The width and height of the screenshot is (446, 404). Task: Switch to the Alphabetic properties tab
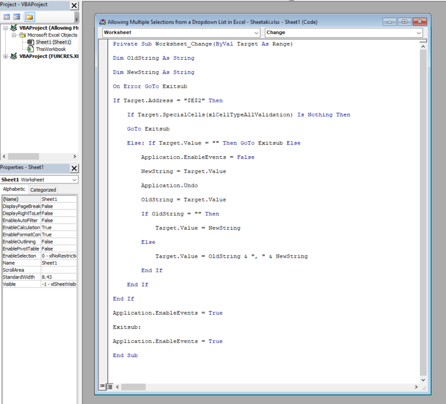pos(14,190)
